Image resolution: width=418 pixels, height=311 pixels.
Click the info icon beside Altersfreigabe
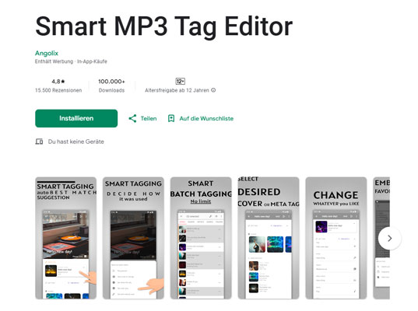(x=213, y=90)
